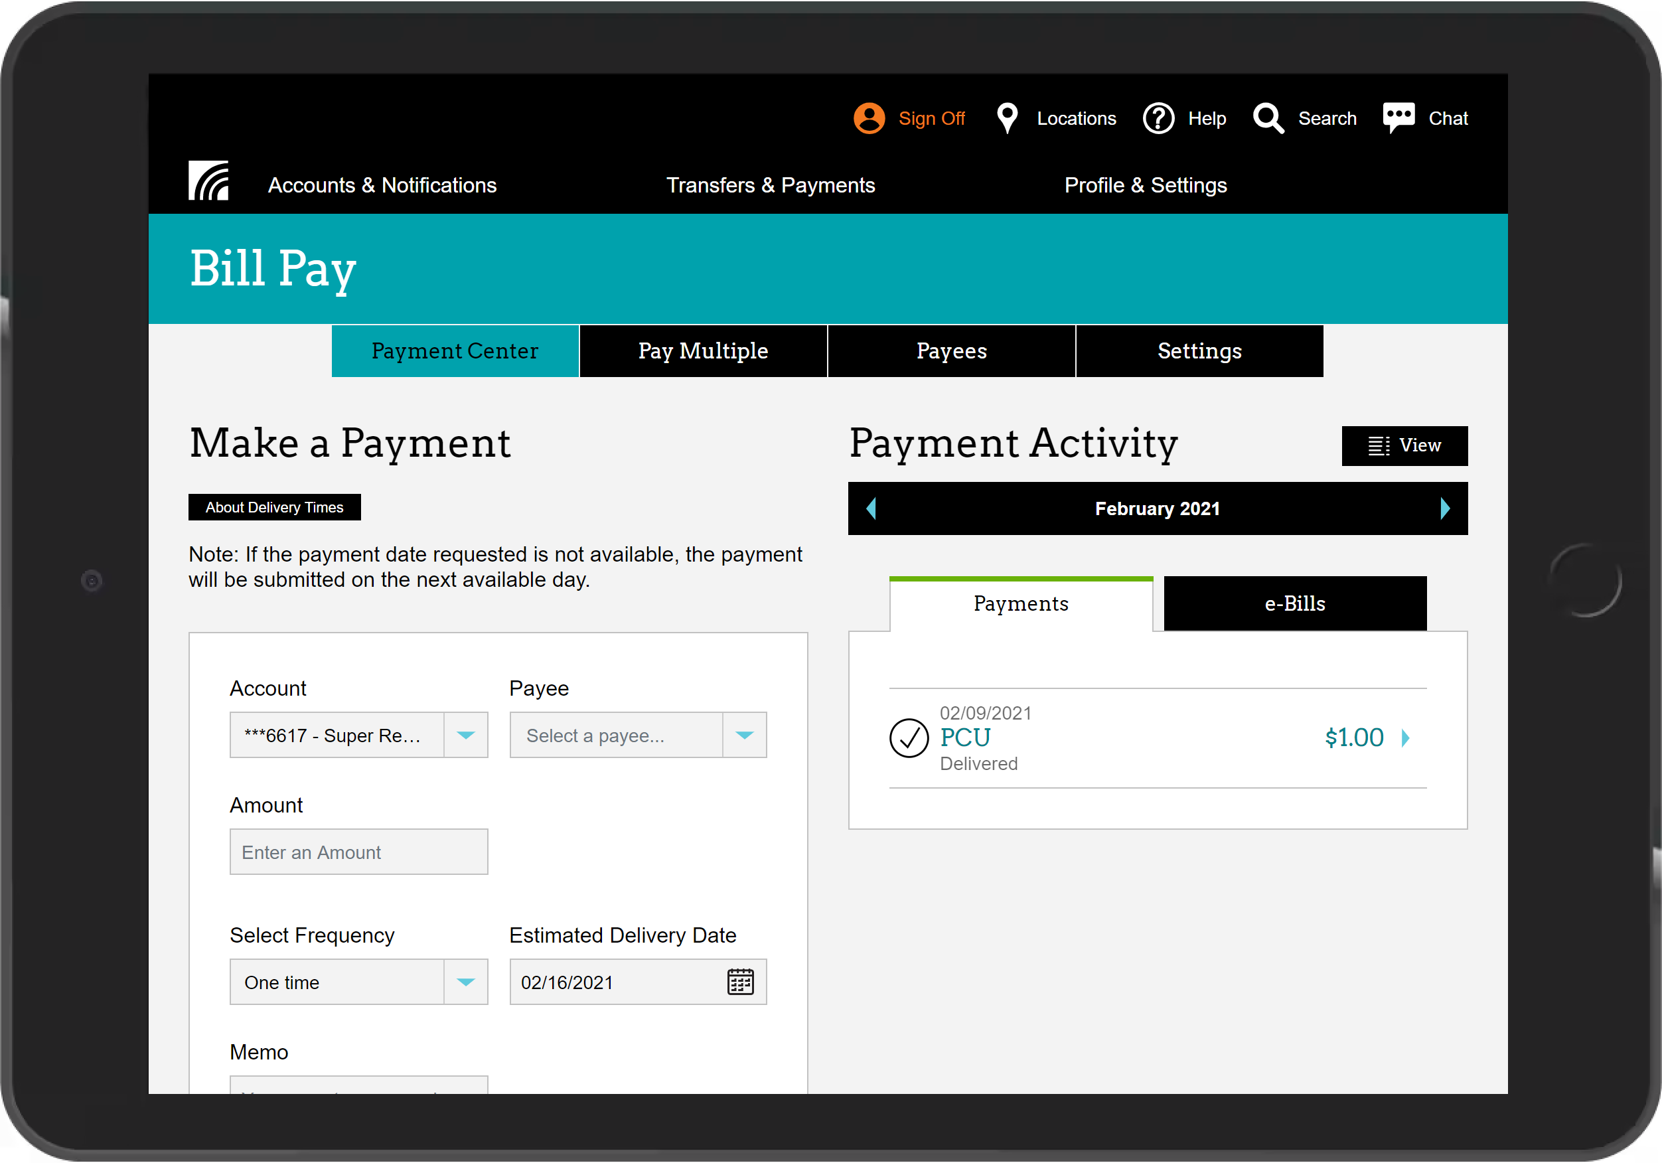
Task: Open Chat using the speech bubble icon
Action: 1398,117
